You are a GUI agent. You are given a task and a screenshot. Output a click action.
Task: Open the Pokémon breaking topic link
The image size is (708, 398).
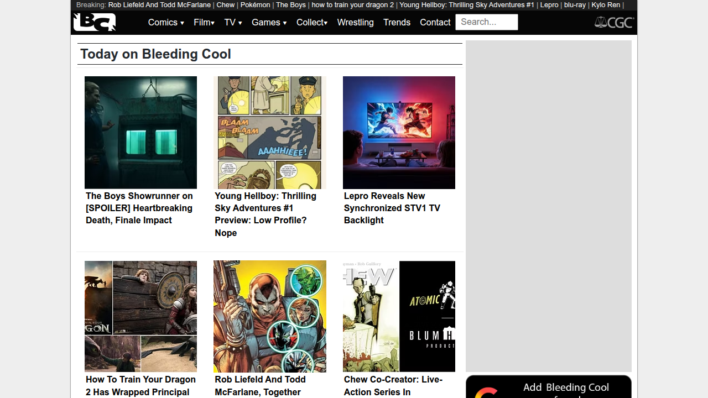(255, 5)
